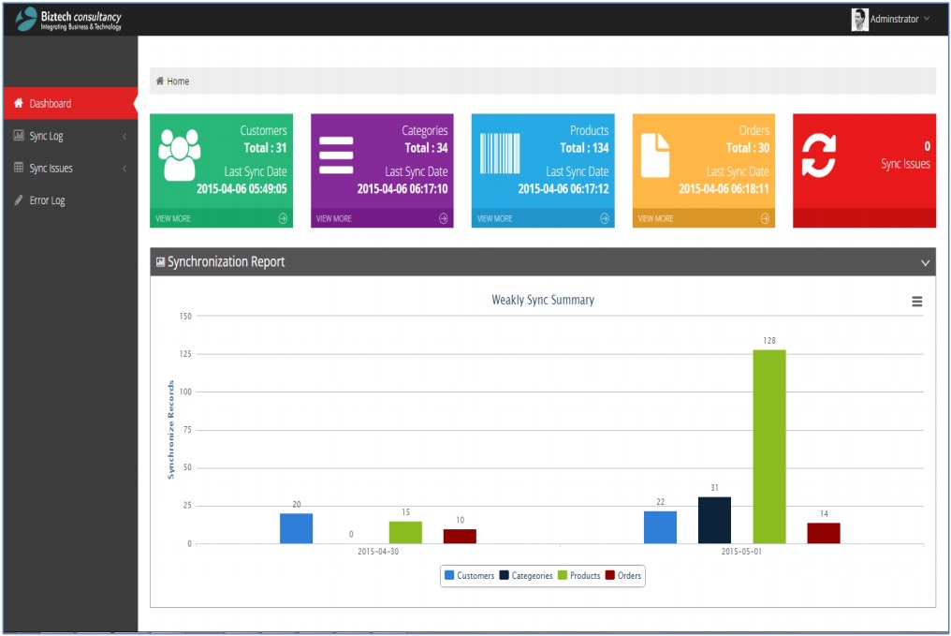This screenshot has width=951, height=636.
Task: Click the Home breadcrumb link
Action: pos(178,81)
